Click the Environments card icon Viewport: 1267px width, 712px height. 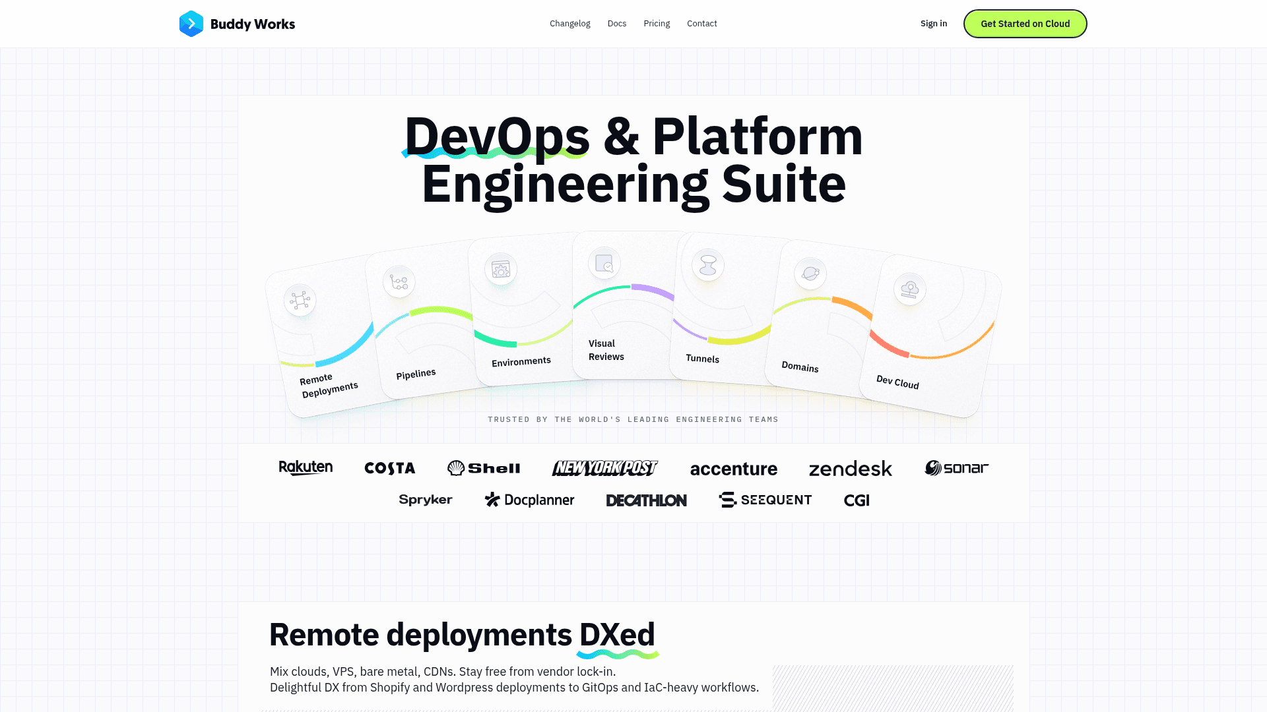(x=501, y=269)
